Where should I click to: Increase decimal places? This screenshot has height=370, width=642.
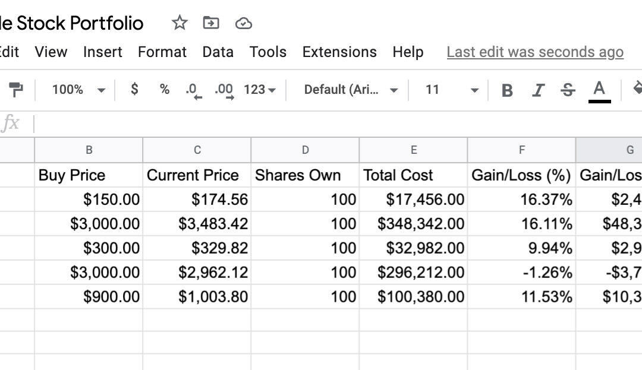[x=224, y=90]
